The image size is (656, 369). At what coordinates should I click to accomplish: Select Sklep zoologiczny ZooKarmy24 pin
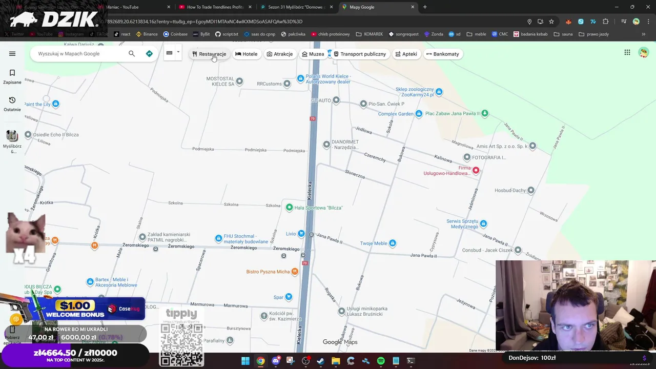[x=439, y=92]
